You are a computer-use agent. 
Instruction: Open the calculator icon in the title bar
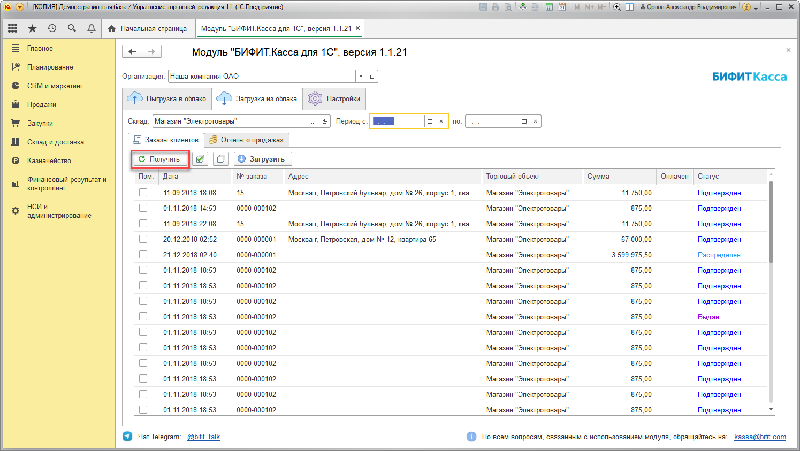[549, 7]
